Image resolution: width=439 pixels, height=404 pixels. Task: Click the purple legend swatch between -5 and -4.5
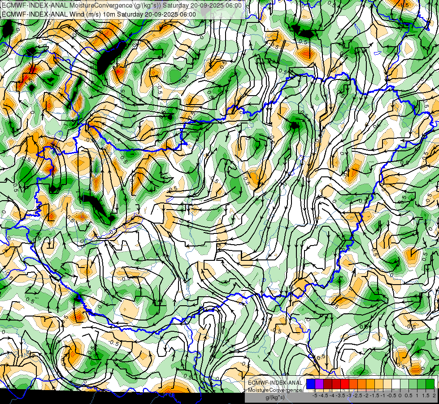click(x=319, y=384)
